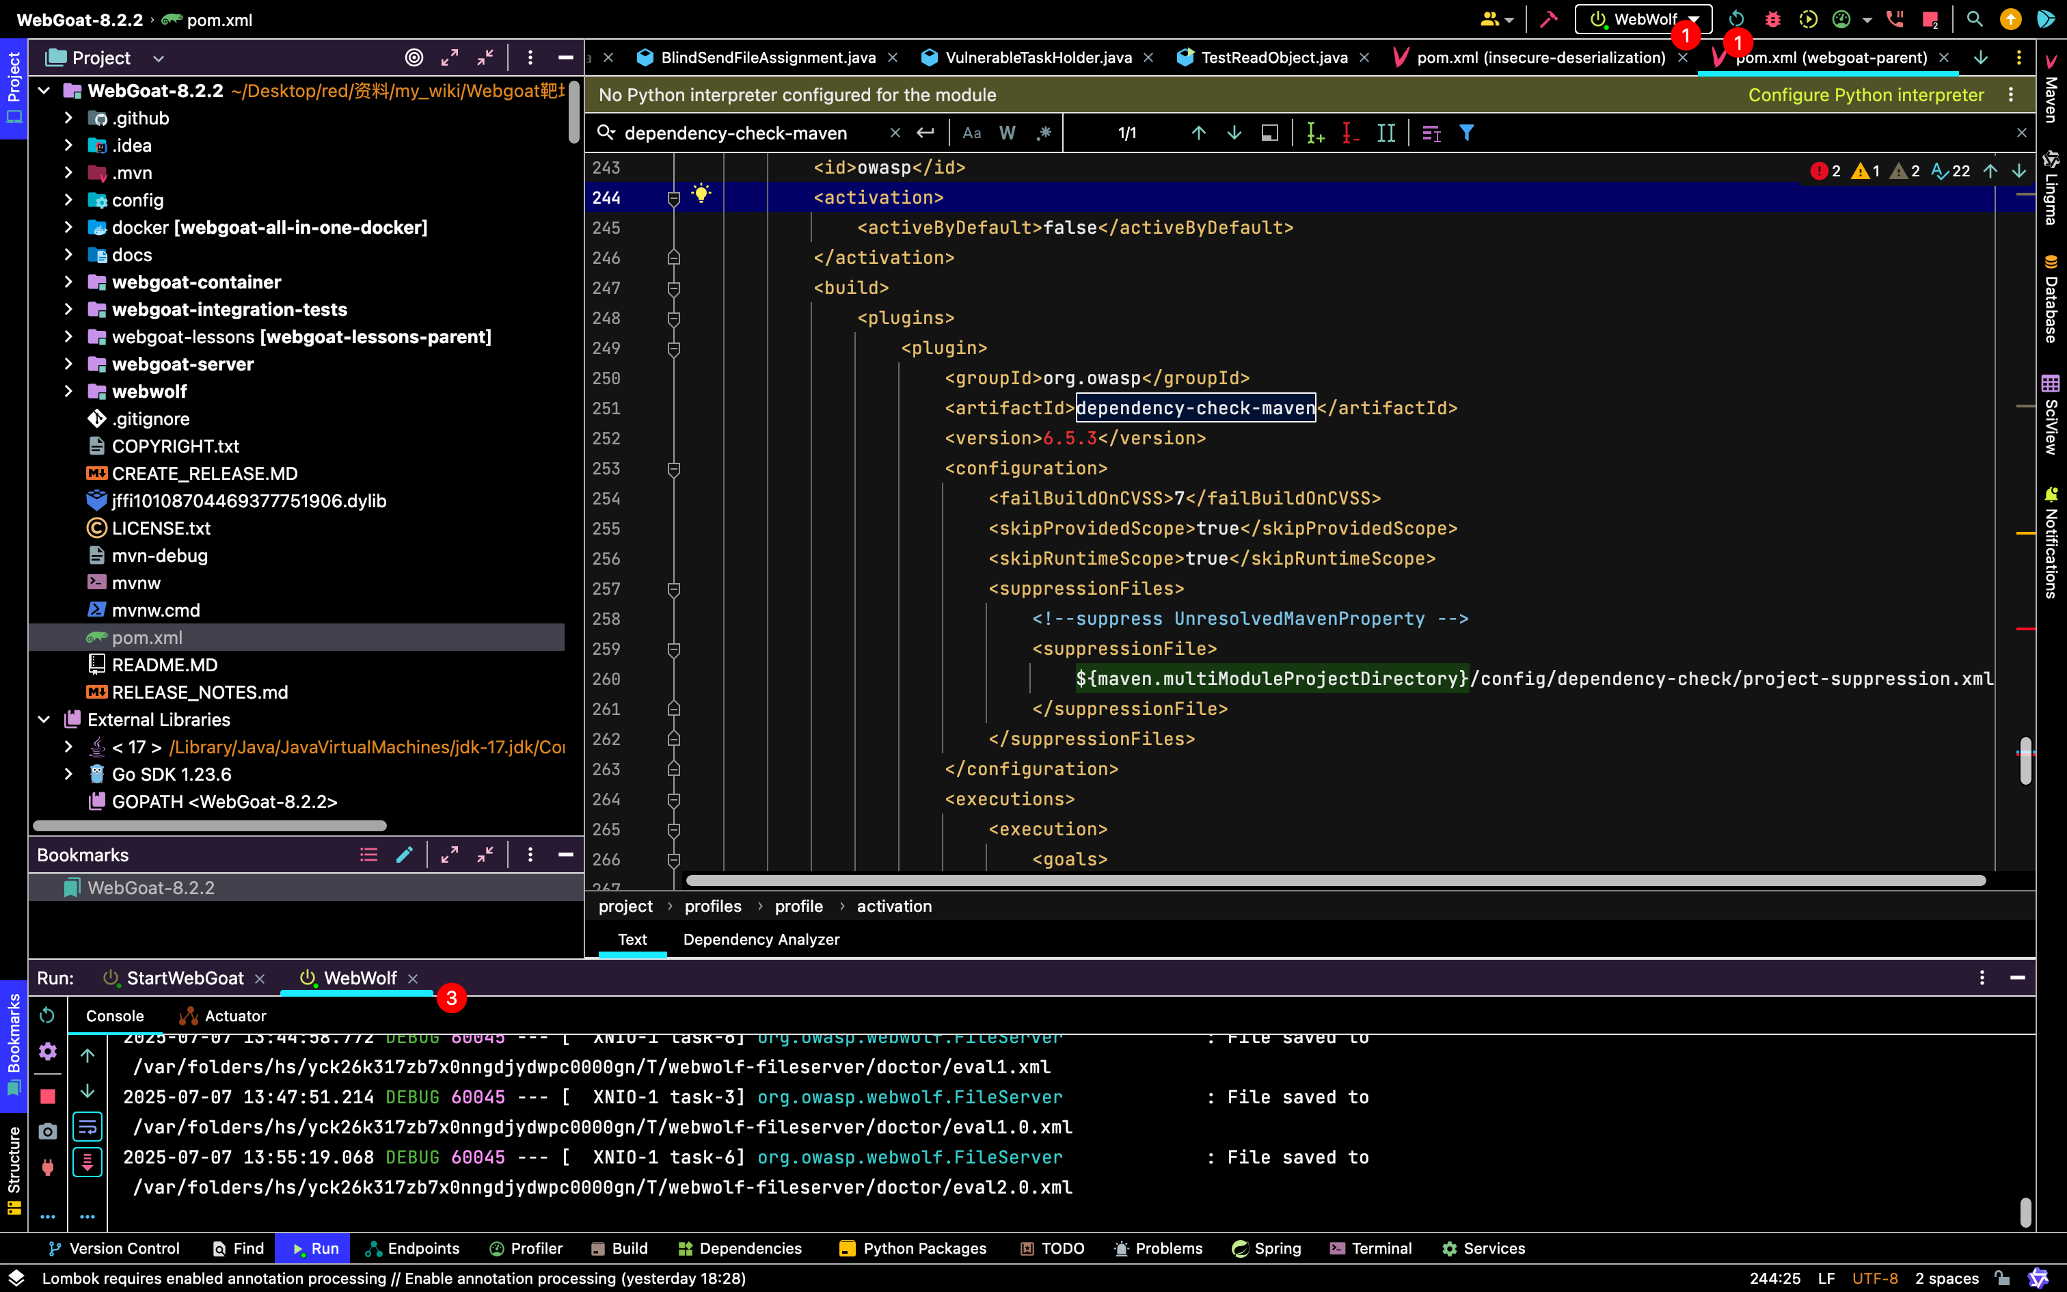Open the Search Everywhere magnifier icon
Viewport: 2067px width, 1292px height.
point(1974,19)
